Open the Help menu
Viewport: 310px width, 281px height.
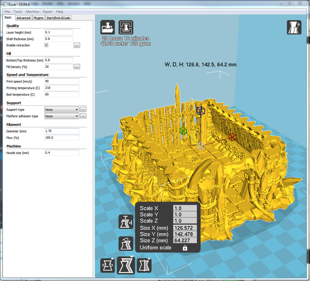tap(60, 12)
